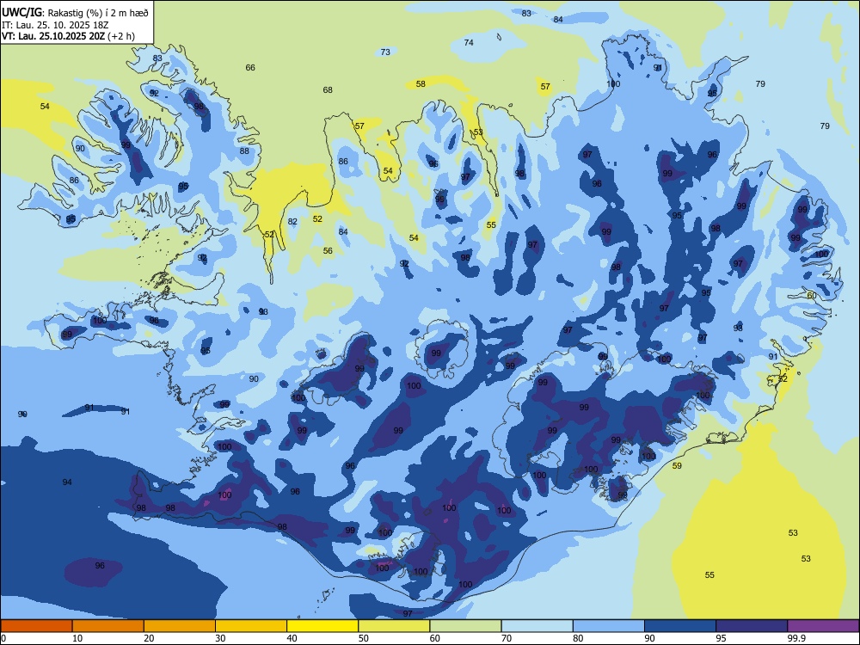Click the '88' value in the Westfjords

(244, 150)
